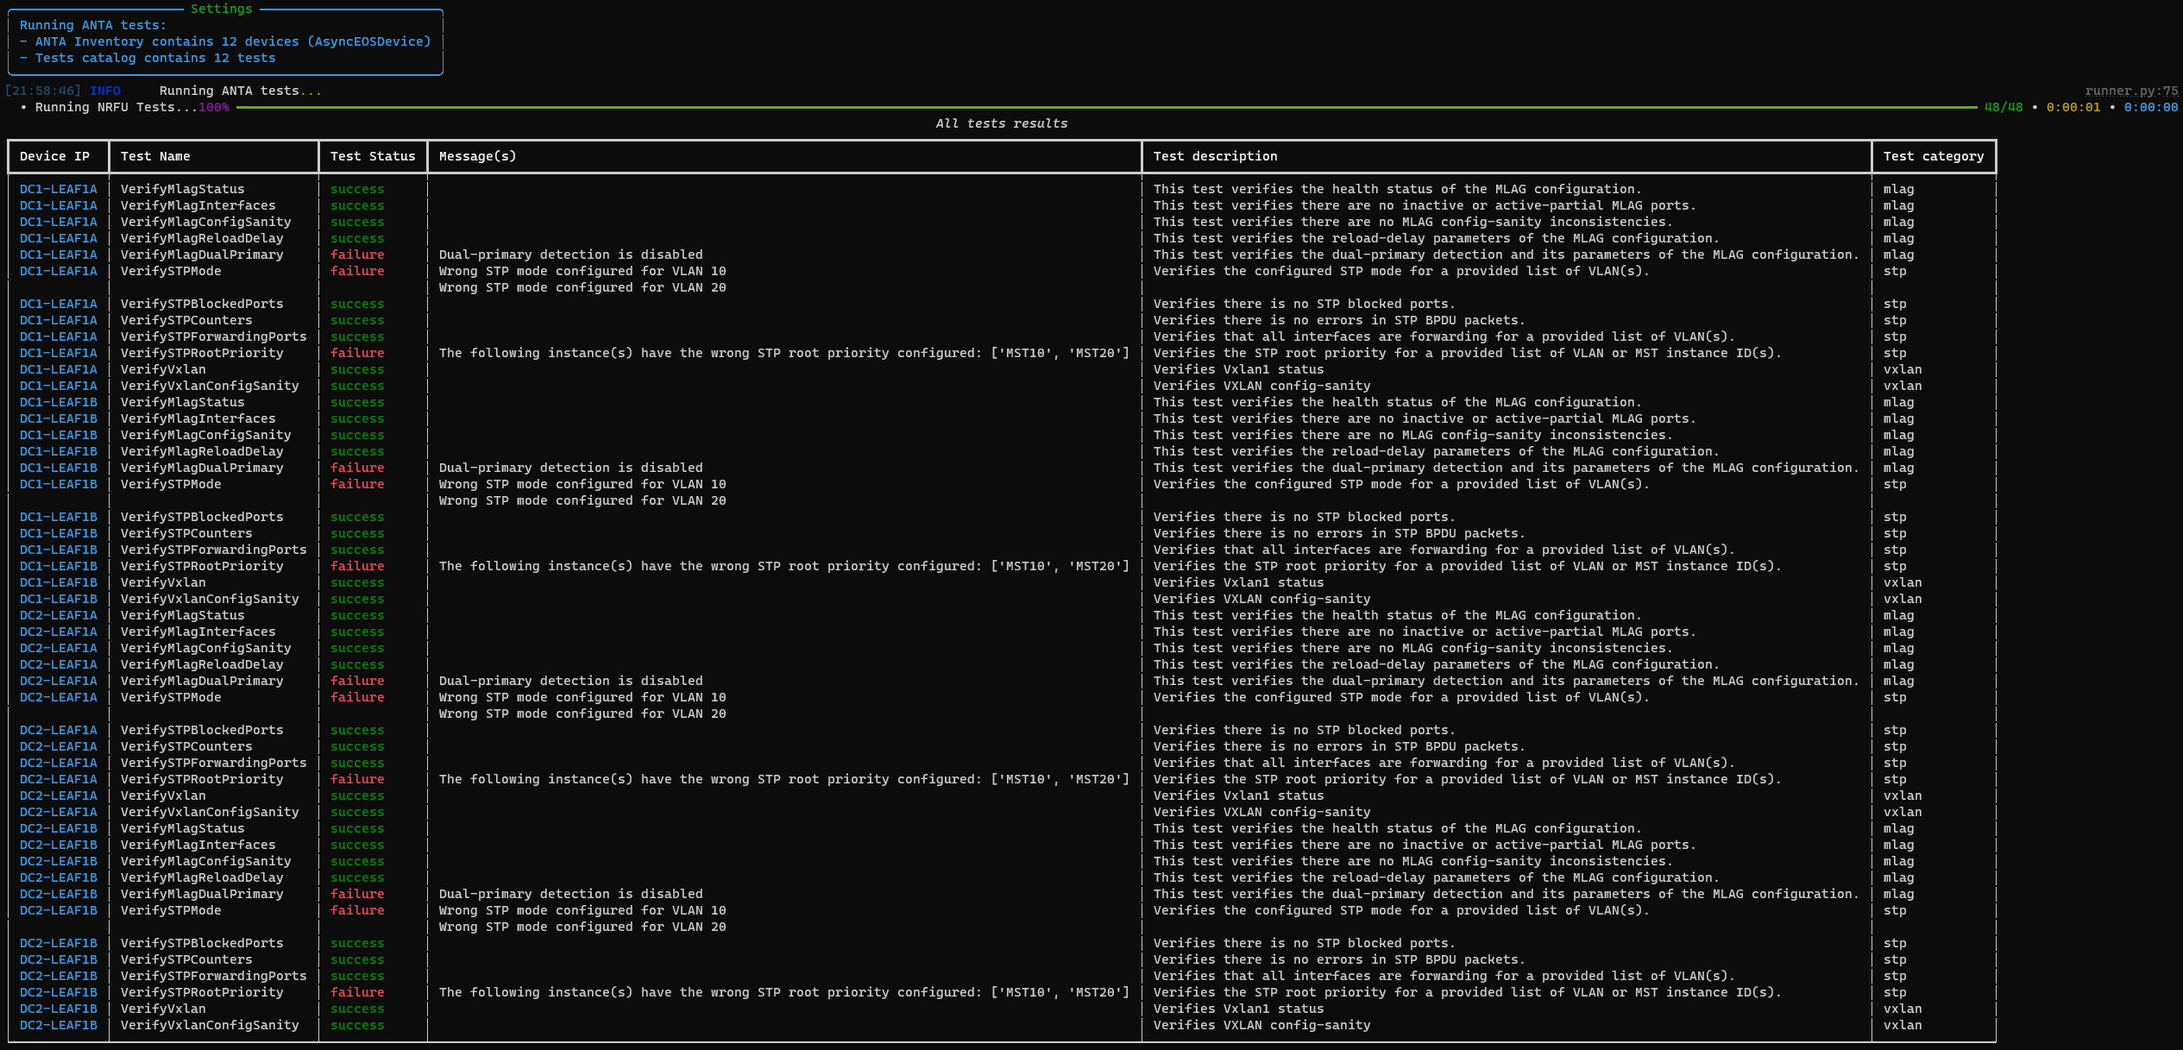Click the Settings panel title
Viewport: 2183px width, 1050px height.
222,9
